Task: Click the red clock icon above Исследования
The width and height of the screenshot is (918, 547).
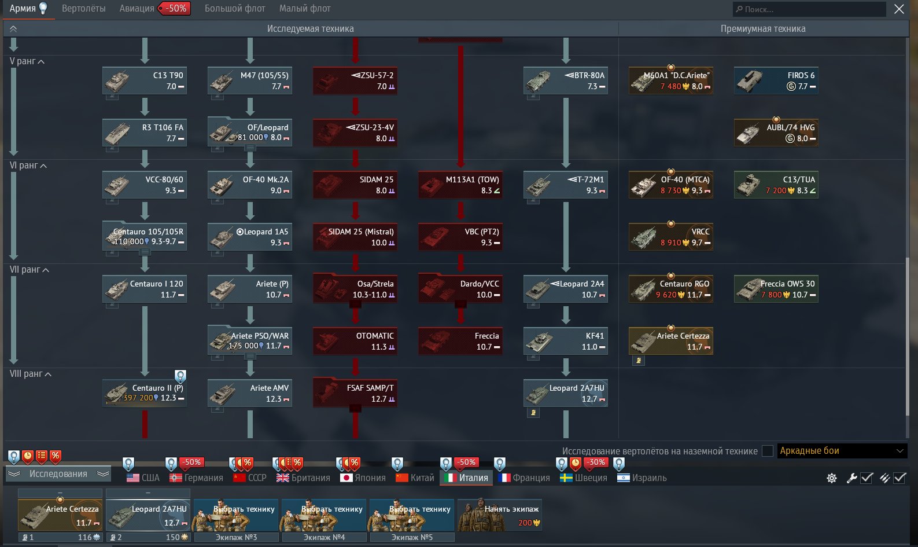Action: coord(28,457)
